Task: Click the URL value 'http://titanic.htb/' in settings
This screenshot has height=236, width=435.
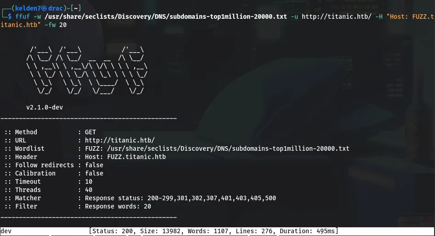Action: click(120, 140)
